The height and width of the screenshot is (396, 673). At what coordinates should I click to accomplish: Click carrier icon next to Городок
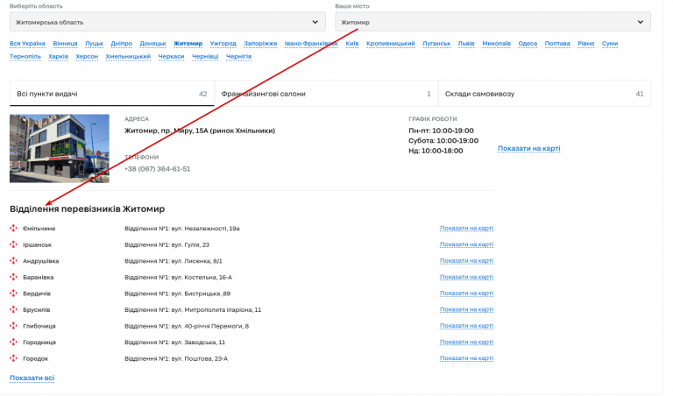click(14, 358)
